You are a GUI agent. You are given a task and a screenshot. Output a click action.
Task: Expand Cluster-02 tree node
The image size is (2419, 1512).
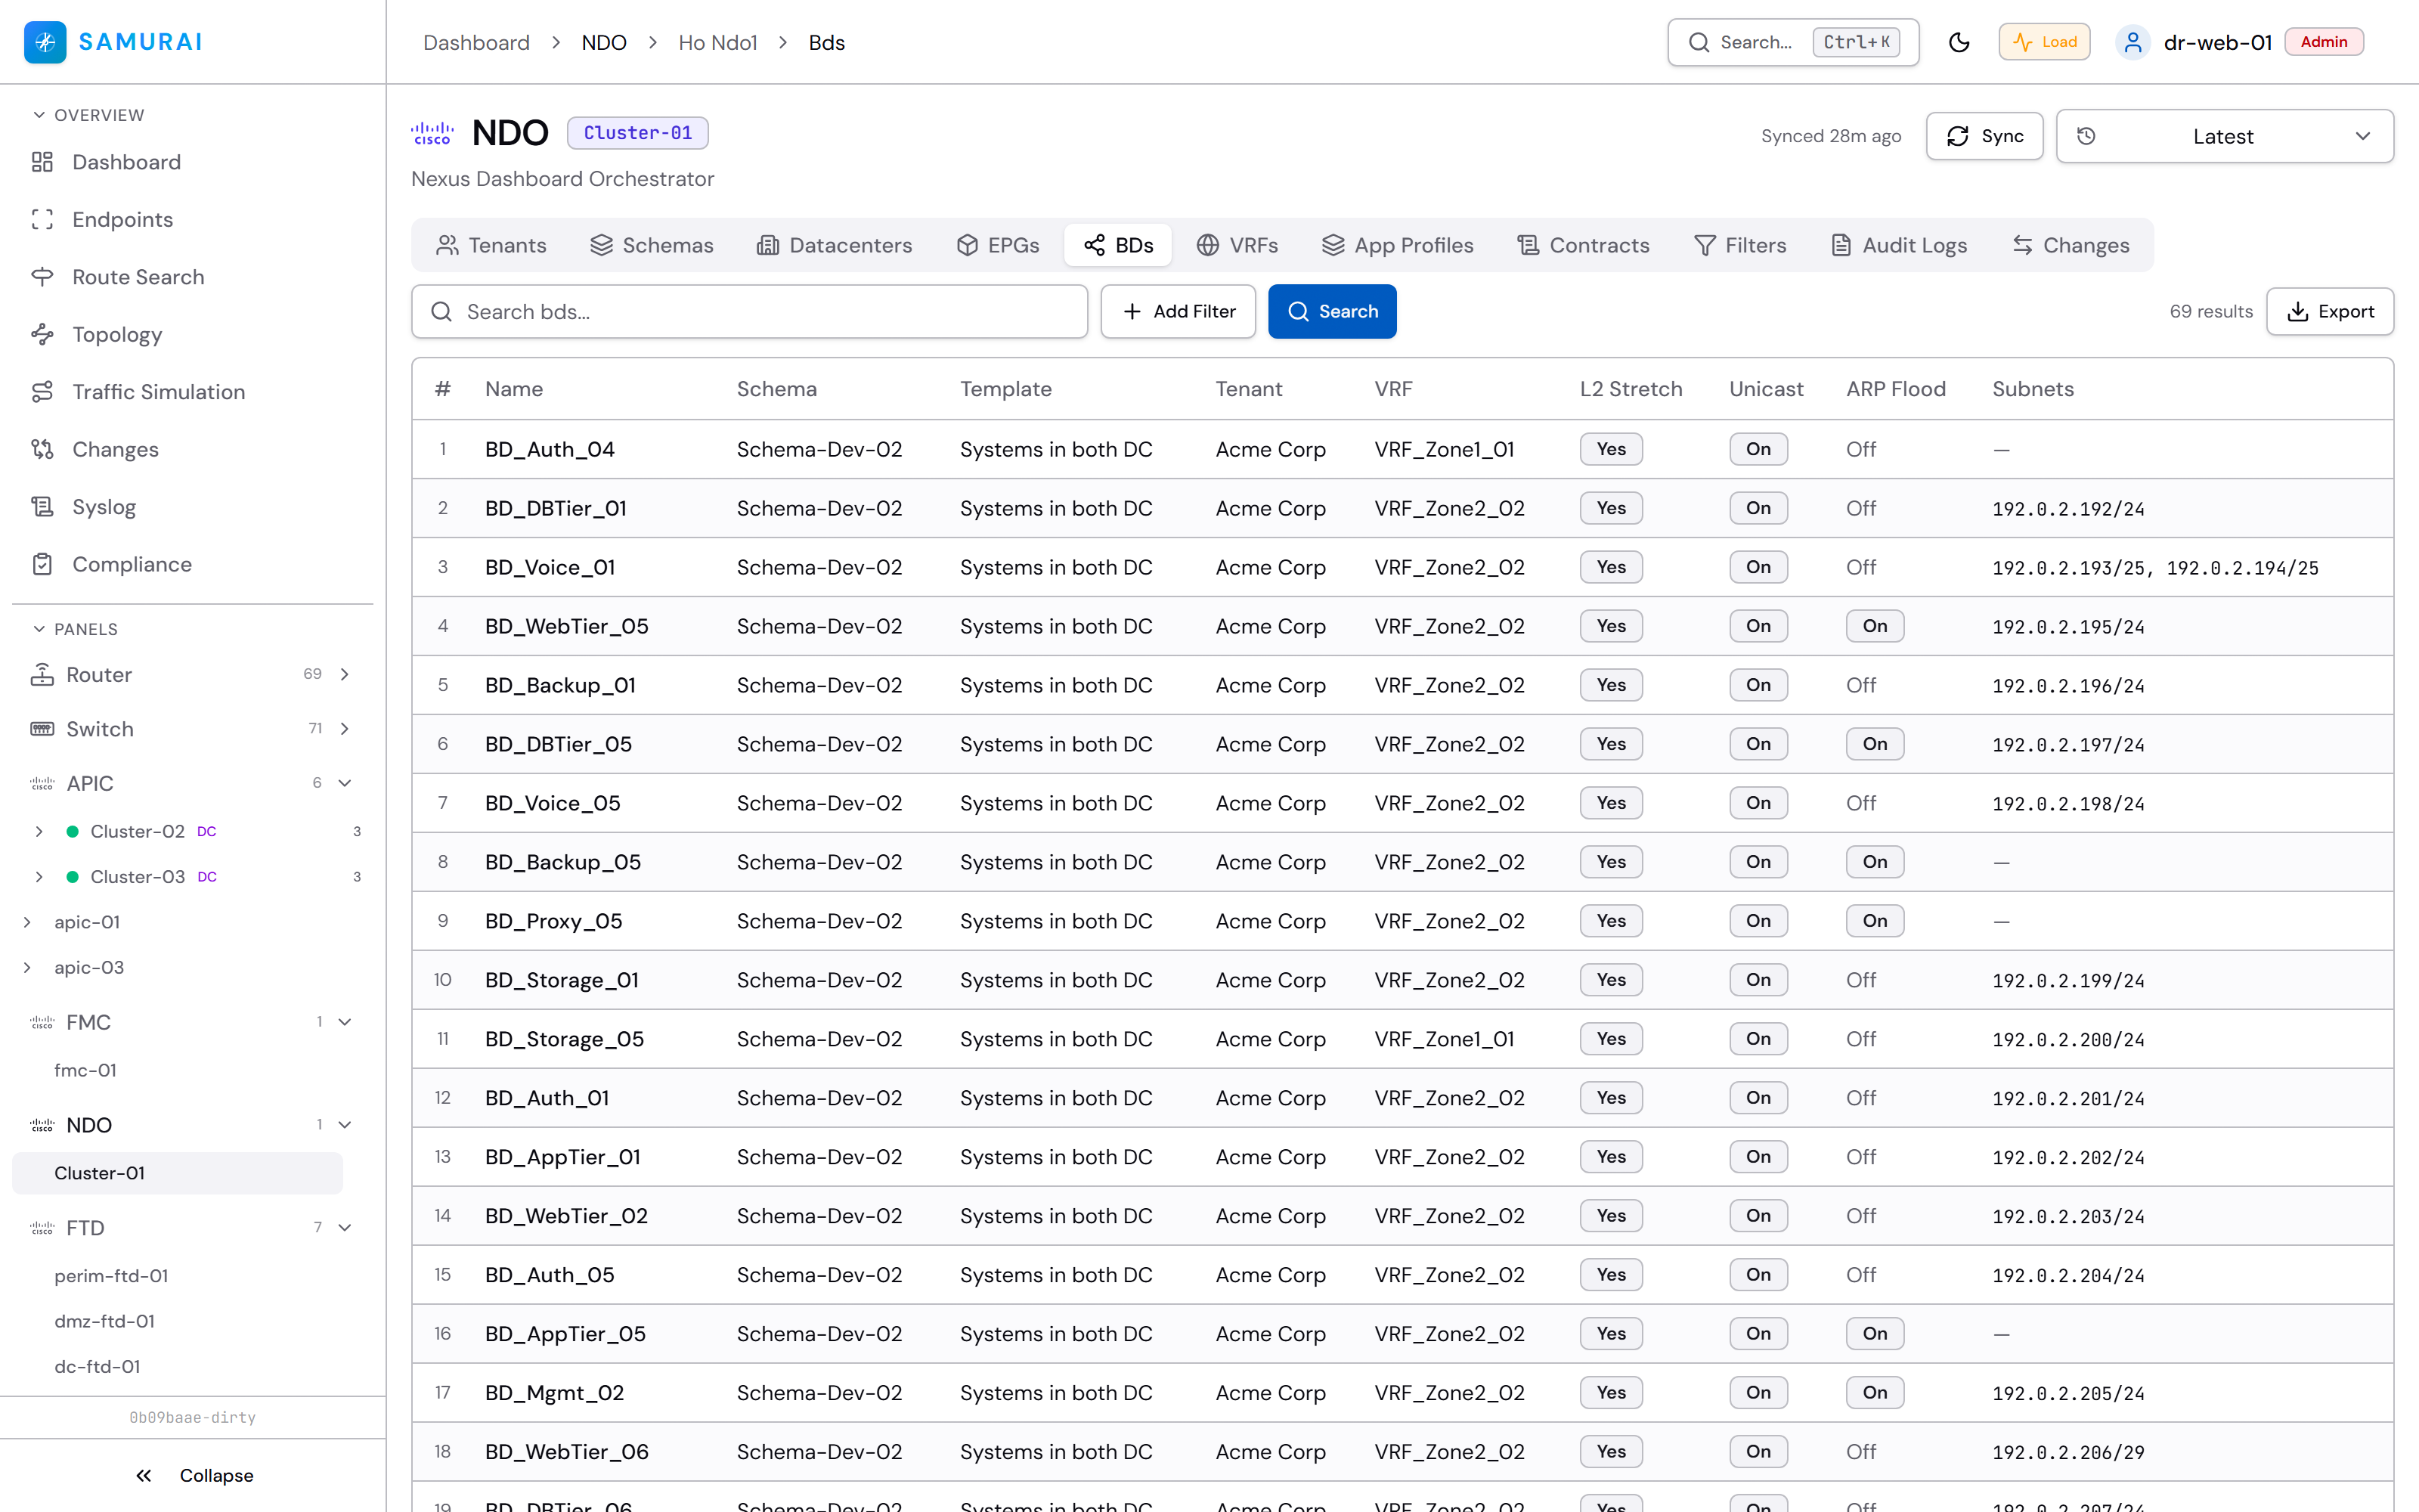(39, 831)
